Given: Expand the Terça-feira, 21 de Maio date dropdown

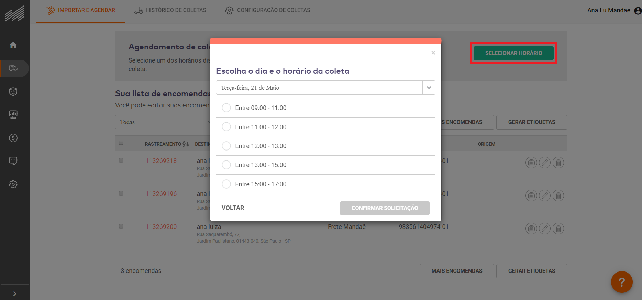Looking at the screenshot, I should pos(429,88).
